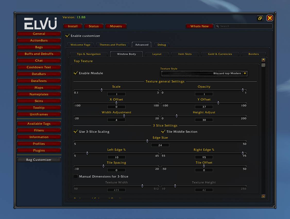Open the ActionBars category
Screen dimensions: 290x219
click(39, 40)
